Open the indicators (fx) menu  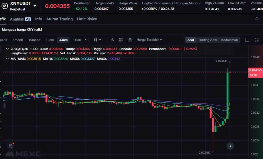(112, 40)
